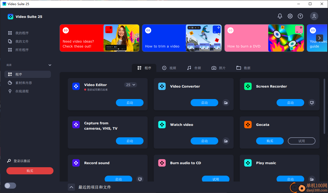Click link icon on 'How to burn a DVD' banner
Screen dimensions: 328x193
point(231,30)
